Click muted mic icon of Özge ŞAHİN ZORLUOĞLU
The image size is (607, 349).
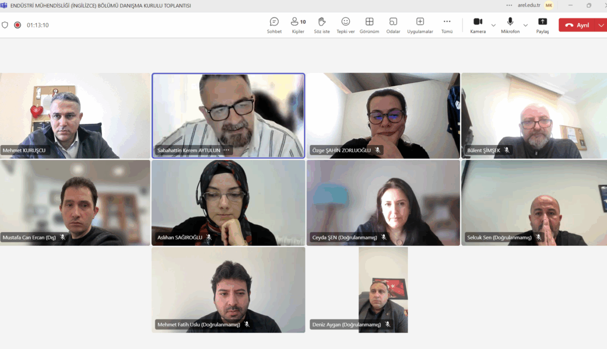pyautogui.click(x=378, y=150)
